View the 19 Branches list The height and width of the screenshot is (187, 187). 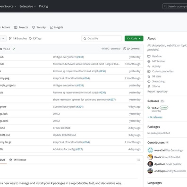click(18, 38)
